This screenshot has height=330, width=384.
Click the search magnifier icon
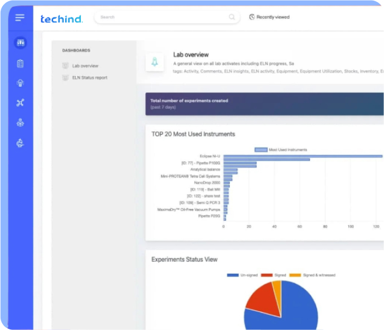pos(232,17)
